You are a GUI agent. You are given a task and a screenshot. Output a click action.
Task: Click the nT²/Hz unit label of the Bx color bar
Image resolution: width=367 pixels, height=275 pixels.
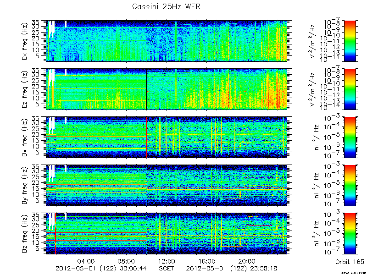pos(316,137)
